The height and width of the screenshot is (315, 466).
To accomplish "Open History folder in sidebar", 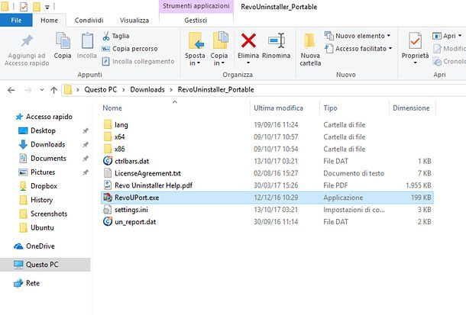I will [x=36, y=200].
